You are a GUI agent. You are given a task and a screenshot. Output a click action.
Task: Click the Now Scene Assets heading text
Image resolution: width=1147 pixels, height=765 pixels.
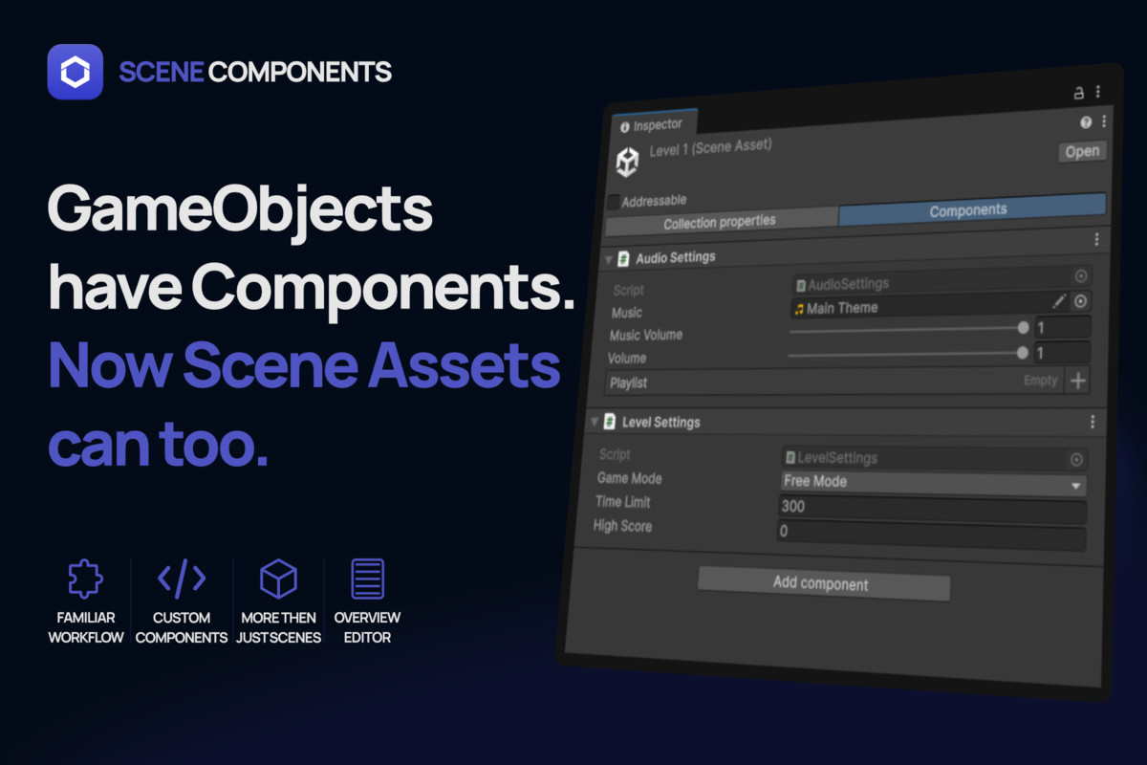(304, 367)
